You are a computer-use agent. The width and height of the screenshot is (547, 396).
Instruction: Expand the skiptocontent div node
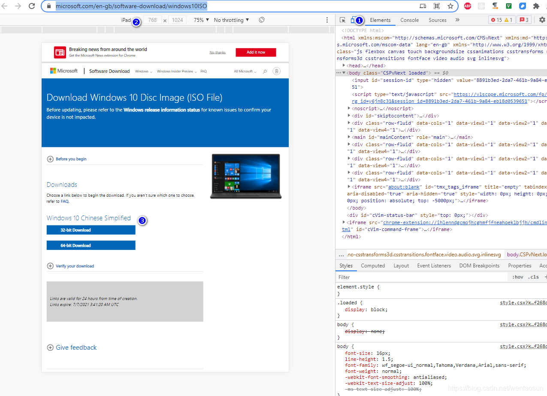pos(349,116)
